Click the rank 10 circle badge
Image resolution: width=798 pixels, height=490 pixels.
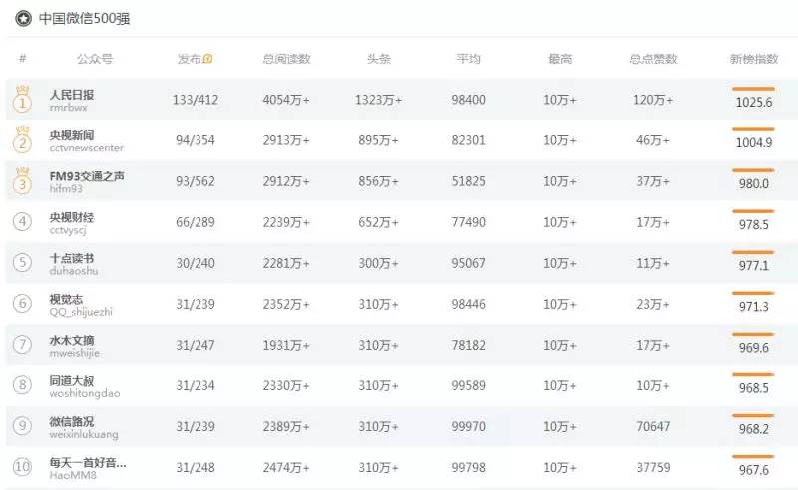point(22,467)
